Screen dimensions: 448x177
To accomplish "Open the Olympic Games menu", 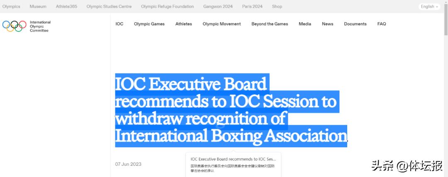I will 149,24.
